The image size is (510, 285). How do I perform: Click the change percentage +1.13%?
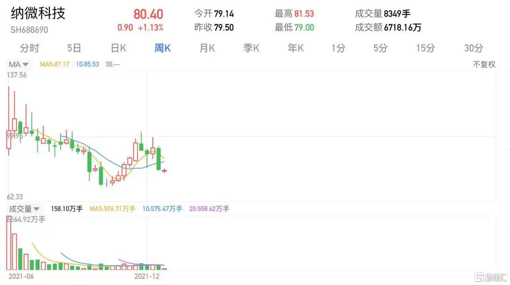(x=151, y=28)
